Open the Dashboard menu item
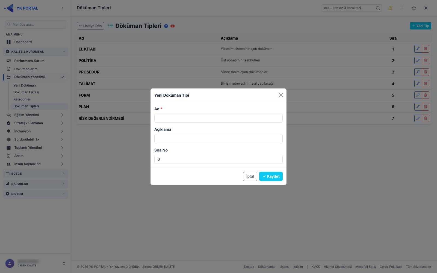The image size is (437, 273). click(36, 42)
